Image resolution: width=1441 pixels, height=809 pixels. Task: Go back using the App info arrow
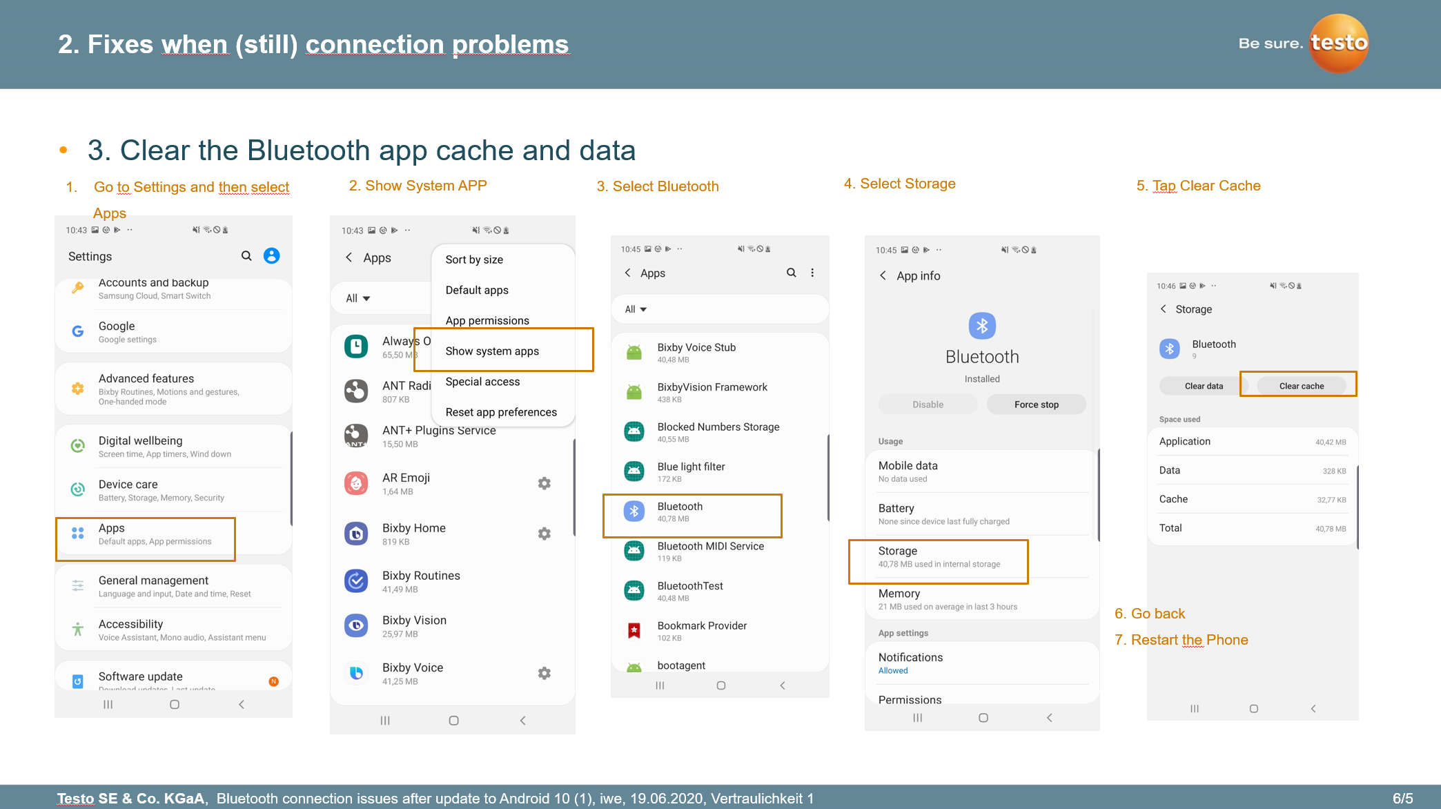click(883, 275)
